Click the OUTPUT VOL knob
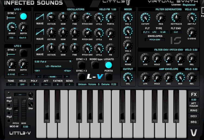204x140 pixels. pos(128,77)
